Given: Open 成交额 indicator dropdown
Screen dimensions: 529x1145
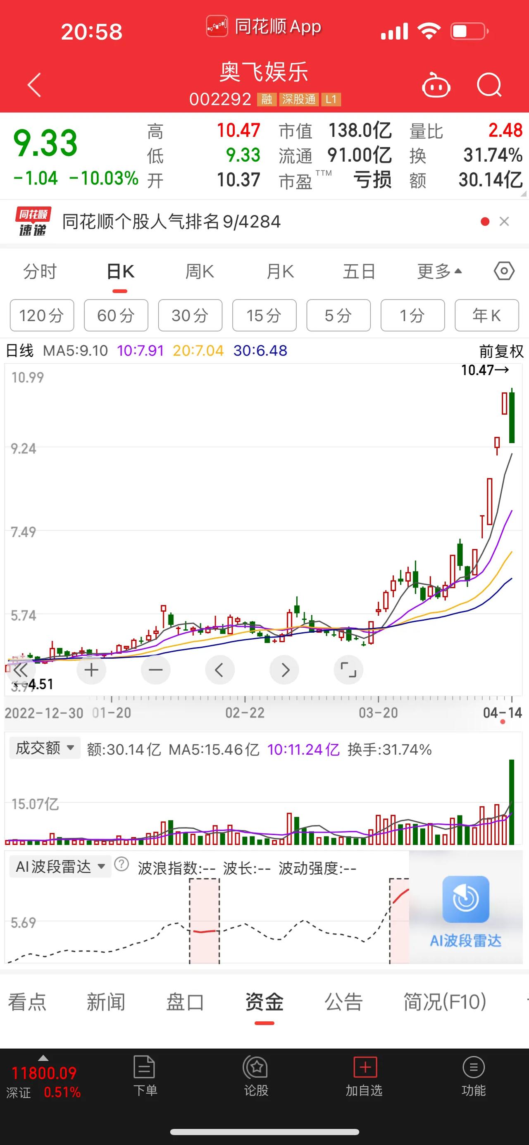Looking at the screenshot, I should (44, 748).
